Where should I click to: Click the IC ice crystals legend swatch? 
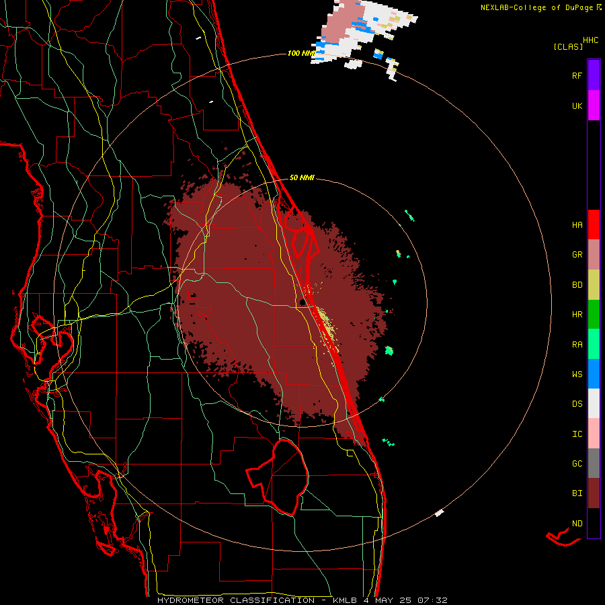click(594, 434)
